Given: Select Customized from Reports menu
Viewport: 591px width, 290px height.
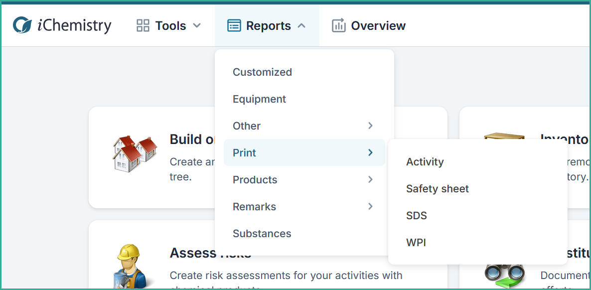Looking at the screenshot, I should point(304,72).
